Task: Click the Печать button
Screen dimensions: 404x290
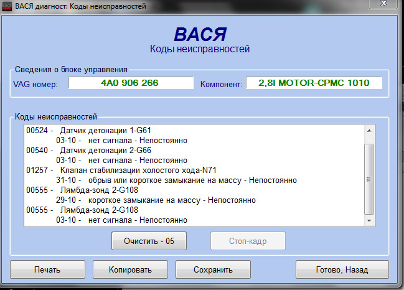Action: pyautogui.click(x=47, y=269)
